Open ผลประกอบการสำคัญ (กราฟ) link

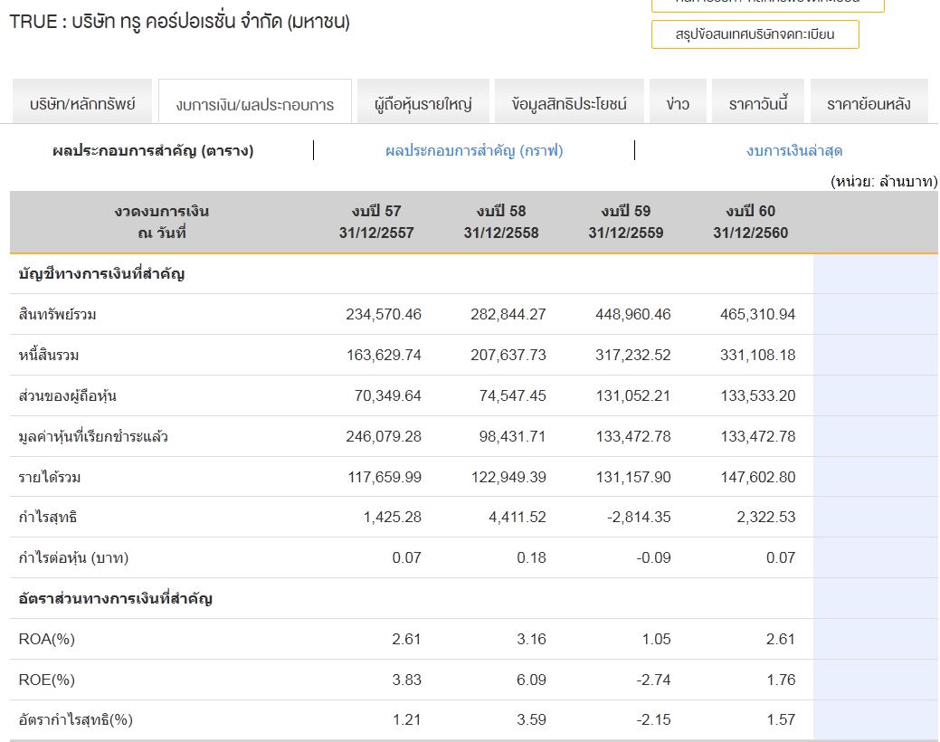coord(474,150)
